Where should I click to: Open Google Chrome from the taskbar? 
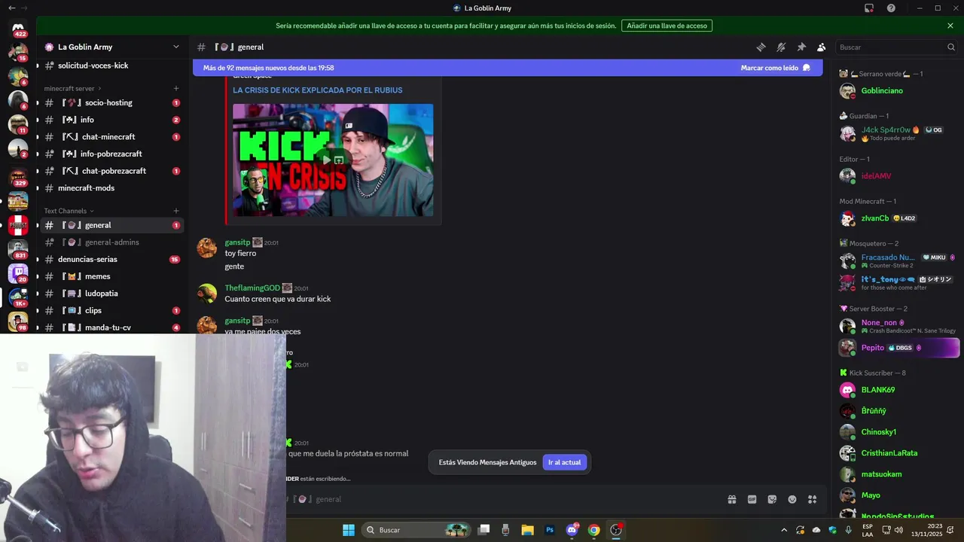pos(593,530)
